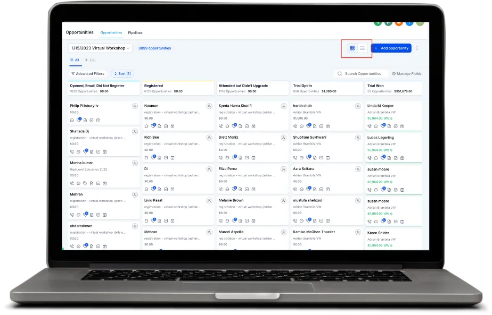Click the assign-user icon on Rich Bee card

tap(209, 138)
